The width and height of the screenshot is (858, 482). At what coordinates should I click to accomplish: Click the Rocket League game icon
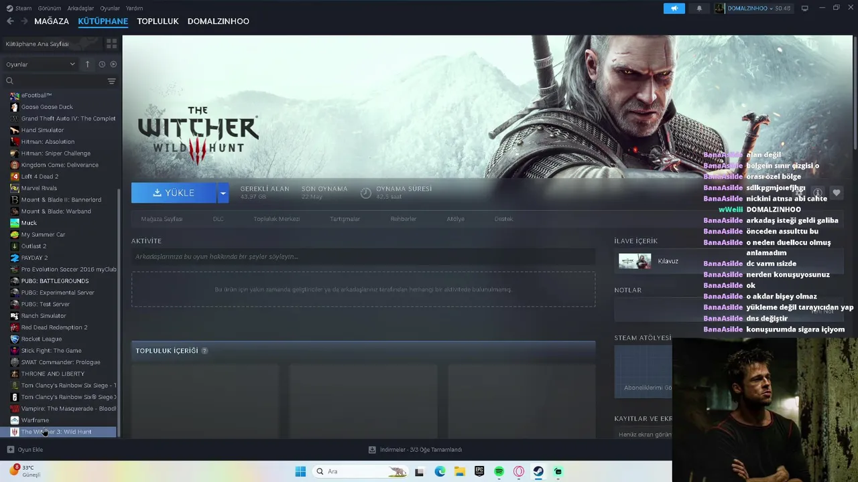point(15,339)
